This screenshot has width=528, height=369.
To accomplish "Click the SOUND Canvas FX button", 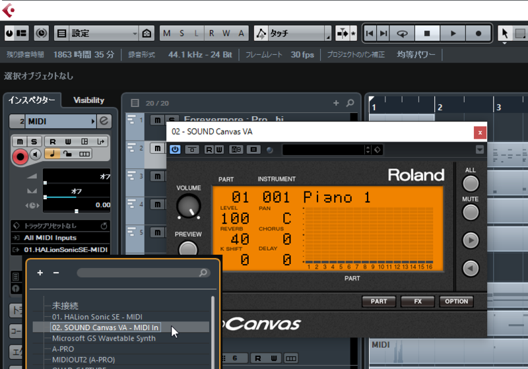I will (x=418, y=301).
